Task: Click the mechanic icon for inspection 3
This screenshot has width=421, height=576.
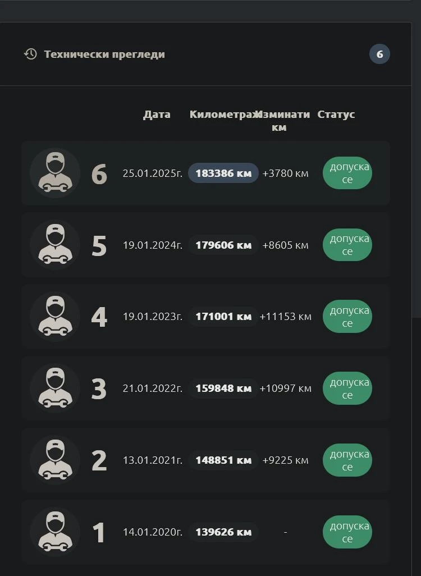Action: coord(55,388)
